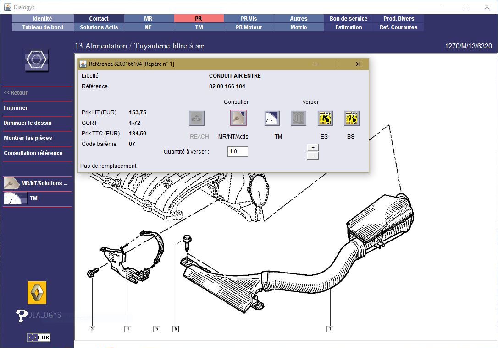Click the greyed REACH icon
Image resolution: width=498 pixels, height=348 pixels.
click(x=197, y=118)
